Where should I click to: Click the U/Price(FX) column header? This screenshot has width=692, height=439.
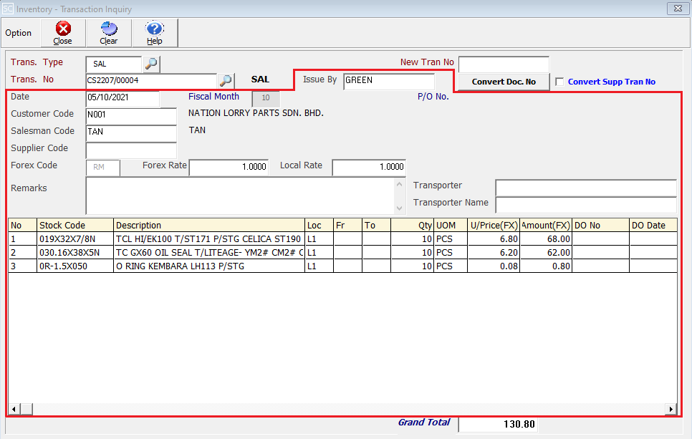click(x=494, y=225)
